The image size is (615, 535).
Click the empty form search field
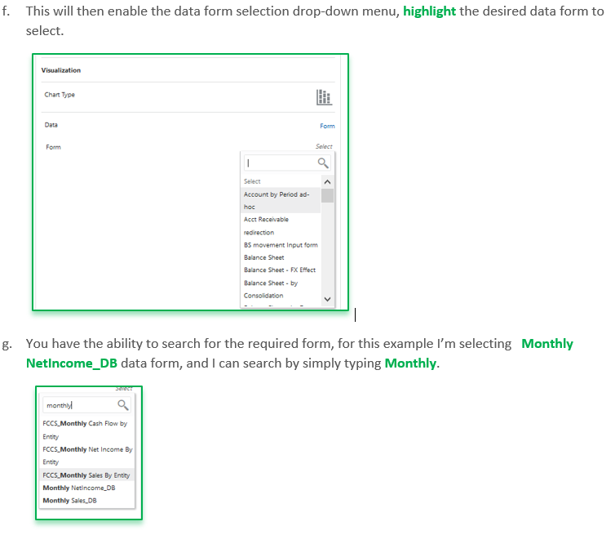(287, 163)
